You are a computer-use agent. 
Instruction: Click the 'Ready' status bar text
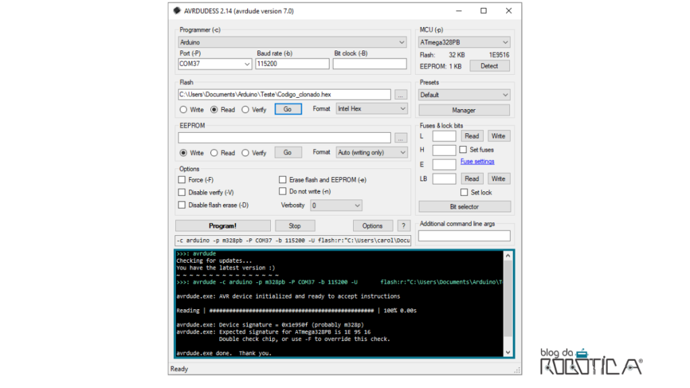(x=179, y=368)
